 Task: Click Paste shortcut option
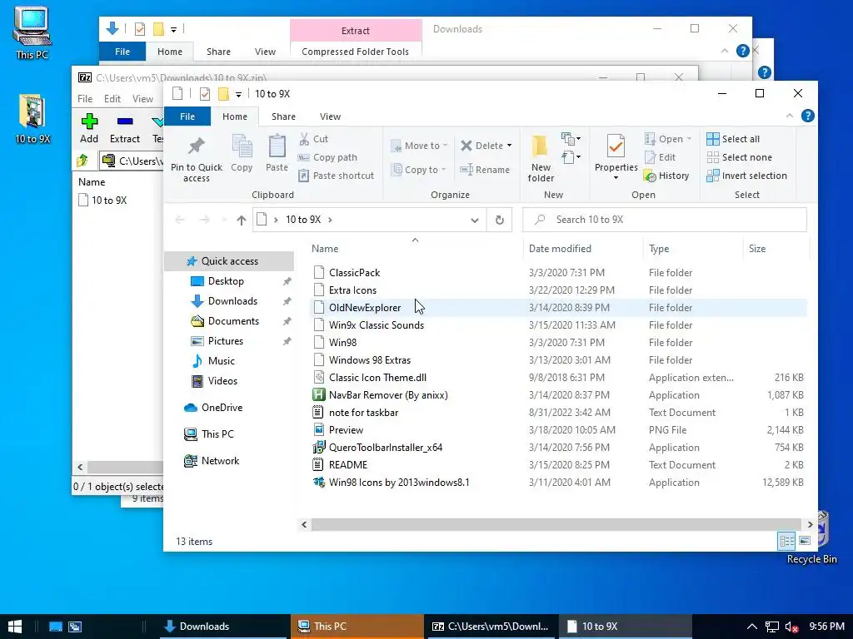337,176
